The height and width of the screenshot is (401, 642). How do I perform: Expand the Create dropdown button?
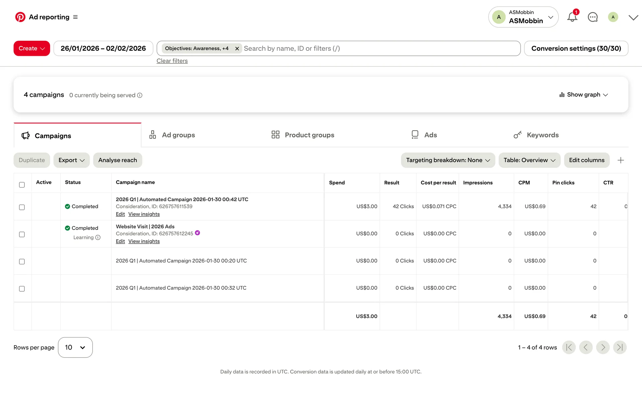(32, 48)
